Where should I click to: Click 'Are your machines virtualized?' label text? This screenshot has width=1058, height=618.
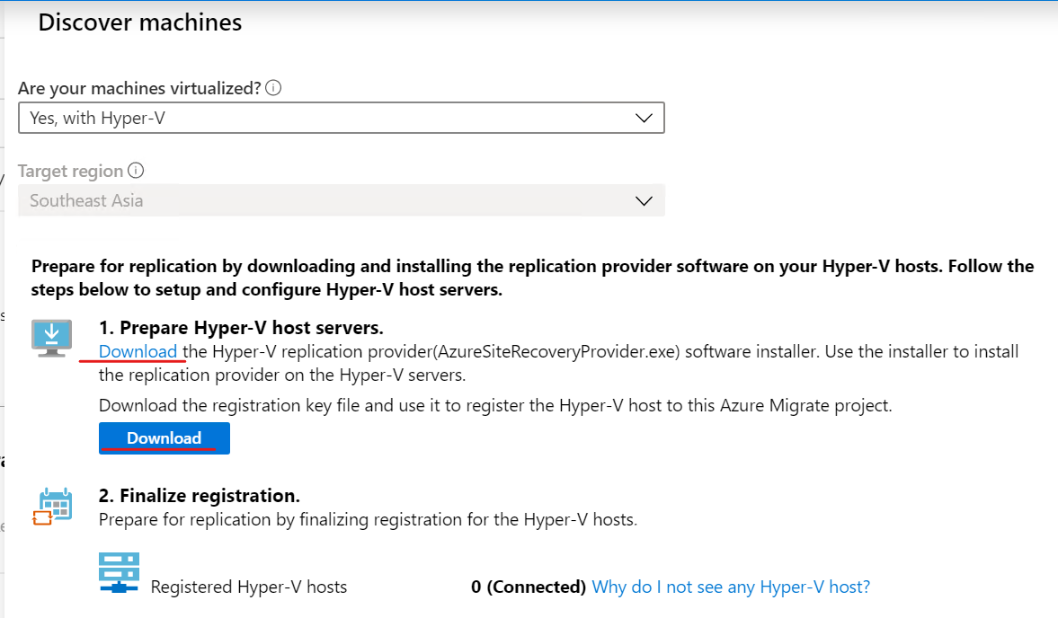click(139, 88)
